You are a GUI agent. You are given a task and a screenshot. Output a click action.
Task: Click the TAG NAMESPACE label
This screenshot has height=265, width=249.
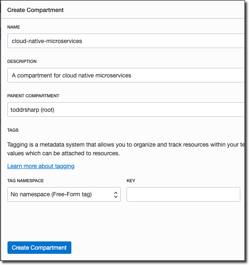coord(26,181)
